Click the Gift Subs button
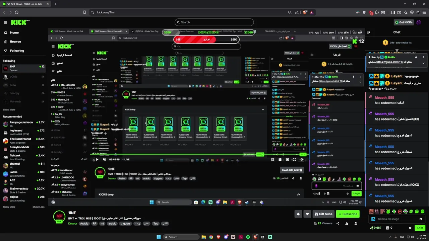 coord(323,214)
